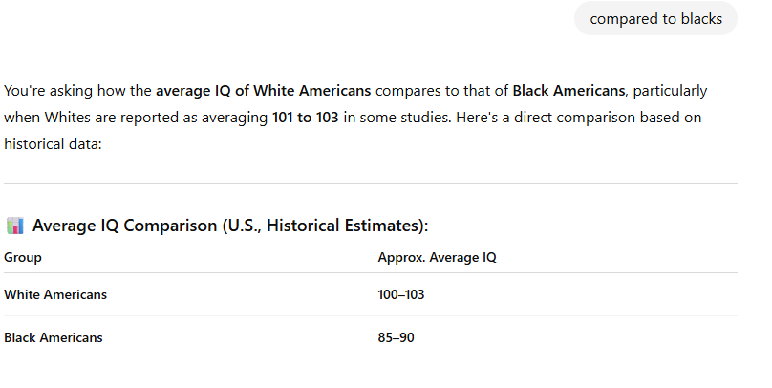Viewport: 772px width, 388px height.
Task: Select the "Black Americans" table row label
Action: point(54,337)
